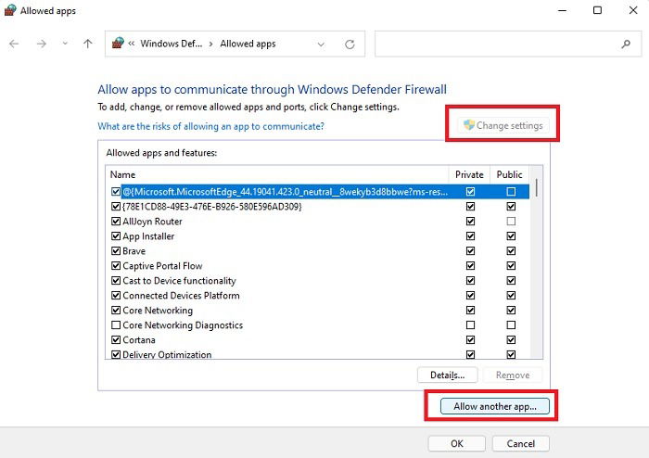Toggle AllJoyn Router Public checkbox
Viewport: 649px width, 458px height.
click(x=511, y=222)
